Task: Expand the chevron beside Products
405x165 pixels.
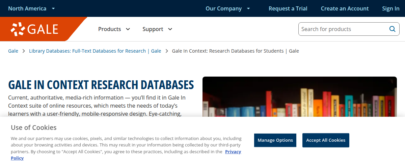Action: click(128, 29)
